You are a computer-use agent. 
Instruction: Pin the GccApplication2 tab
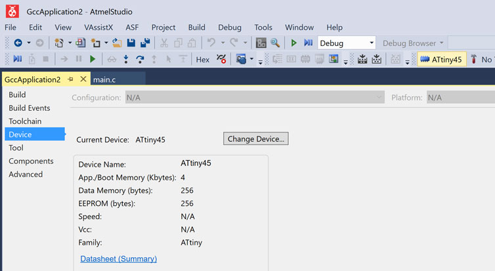point(70,79)
